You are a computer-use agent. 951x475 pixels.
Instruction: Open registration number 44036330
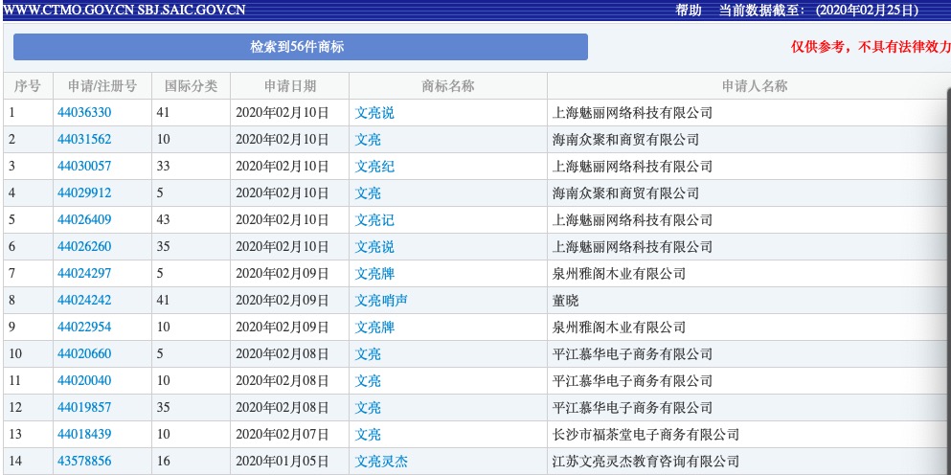[84, 113]
